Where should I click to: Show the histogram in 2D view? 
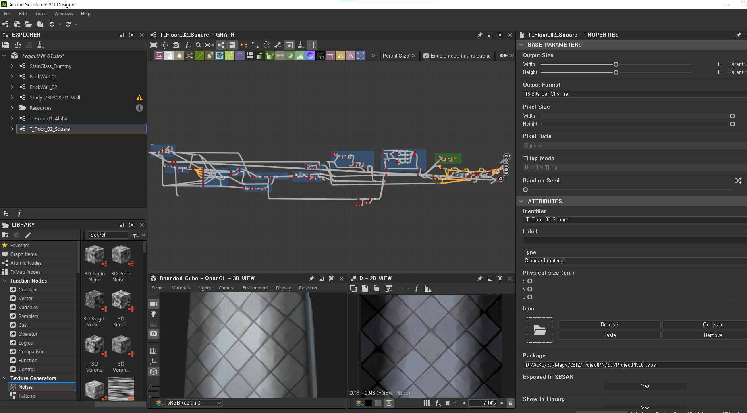click(428, 289)
